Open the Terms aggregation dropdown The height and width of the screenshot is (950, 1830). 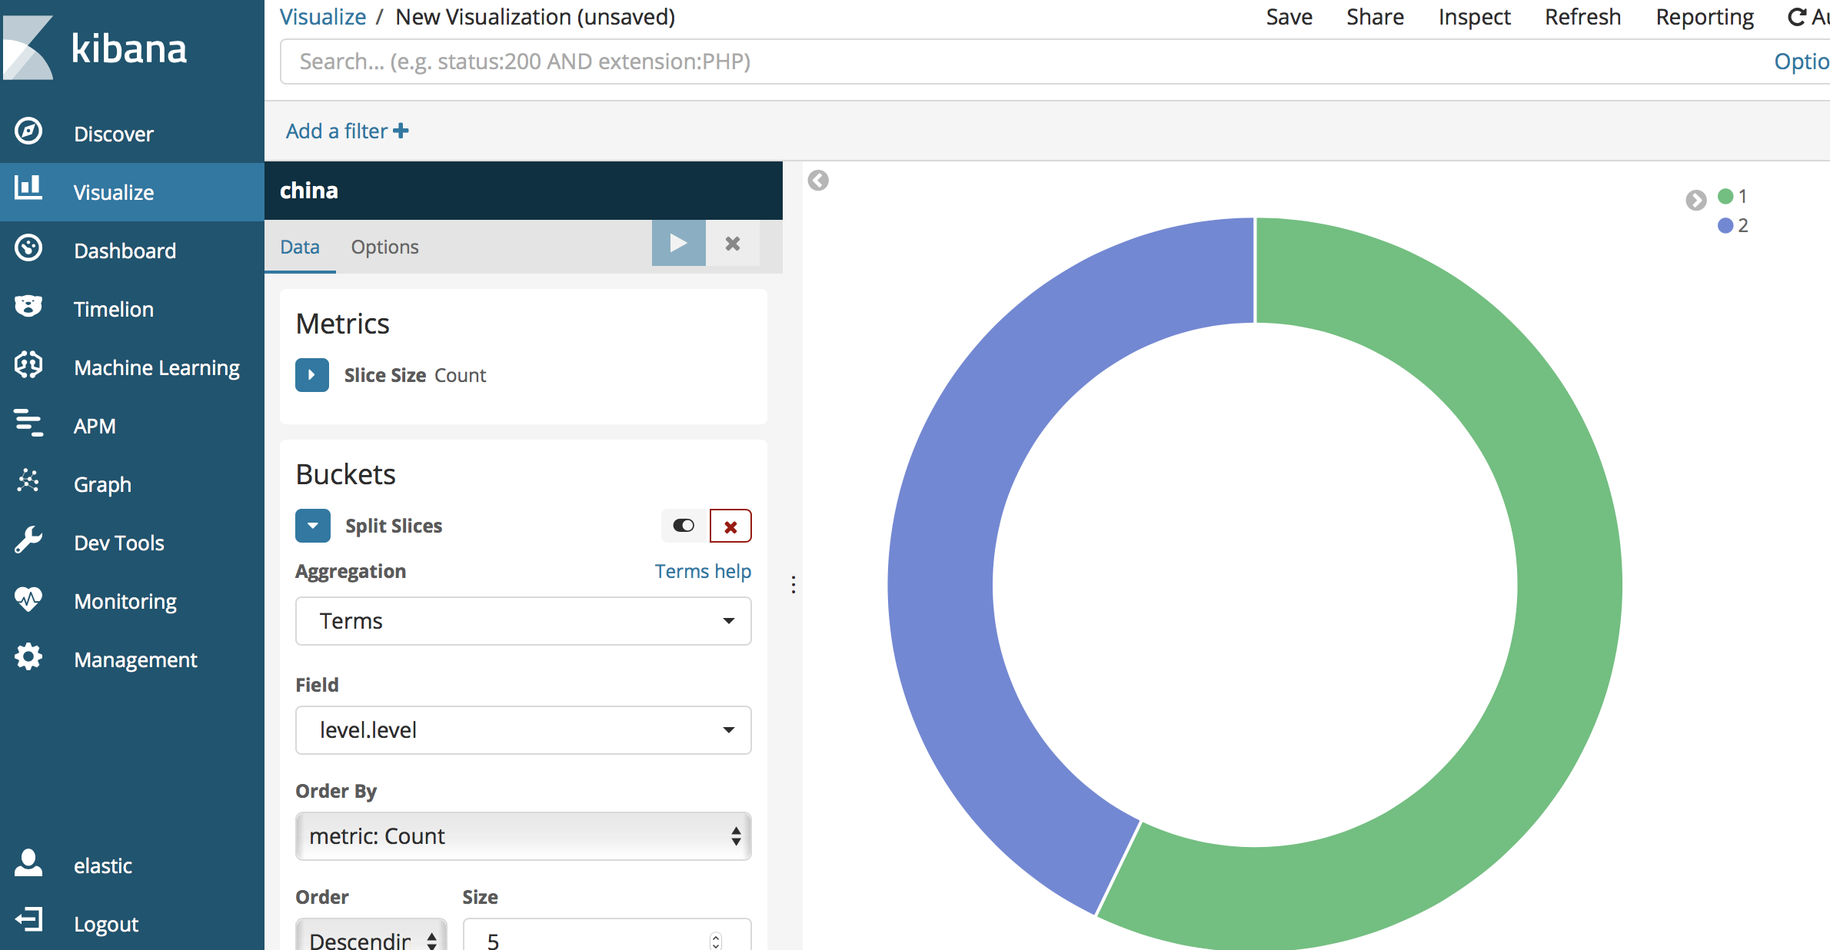523,621
